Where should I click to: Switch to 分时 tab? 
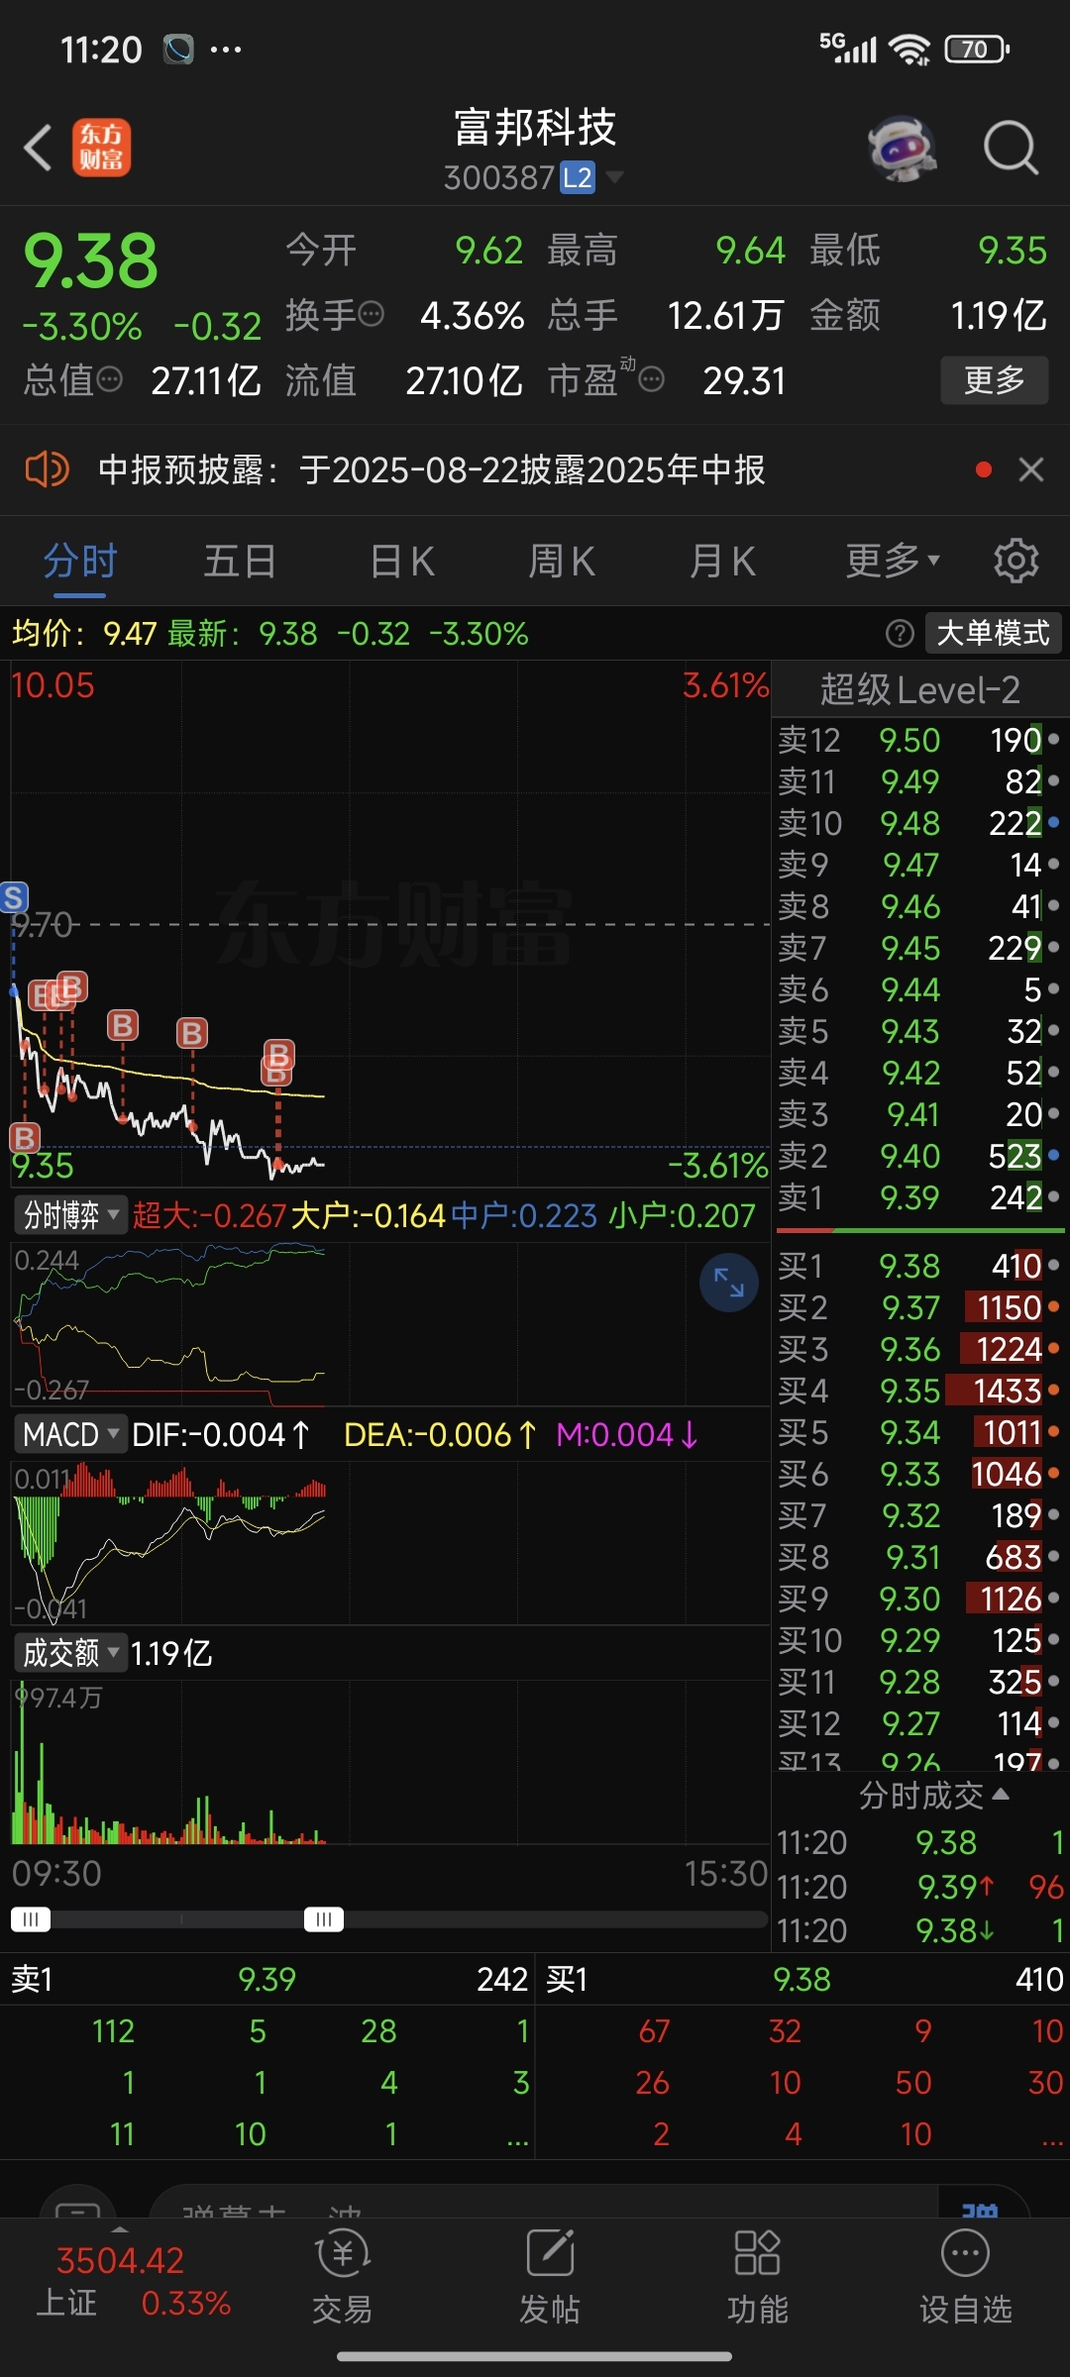tap(80, 561)
